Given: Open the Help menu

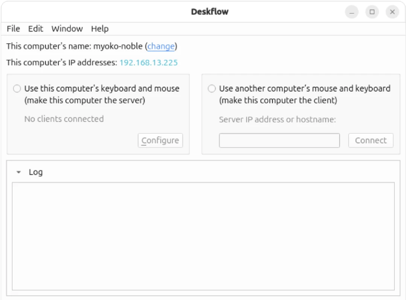Looking at the screenshot, I should [x=100, y=29].
